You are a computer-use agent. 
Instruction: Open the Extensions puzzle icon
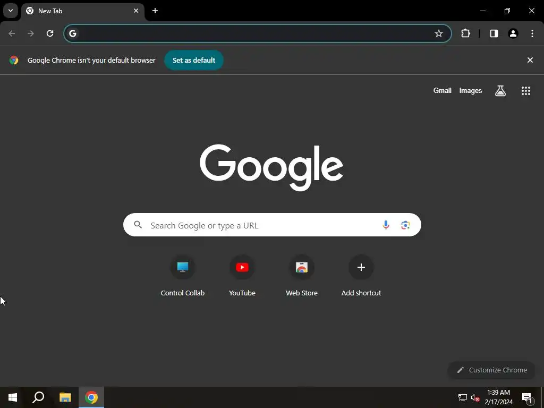(465, 33)
